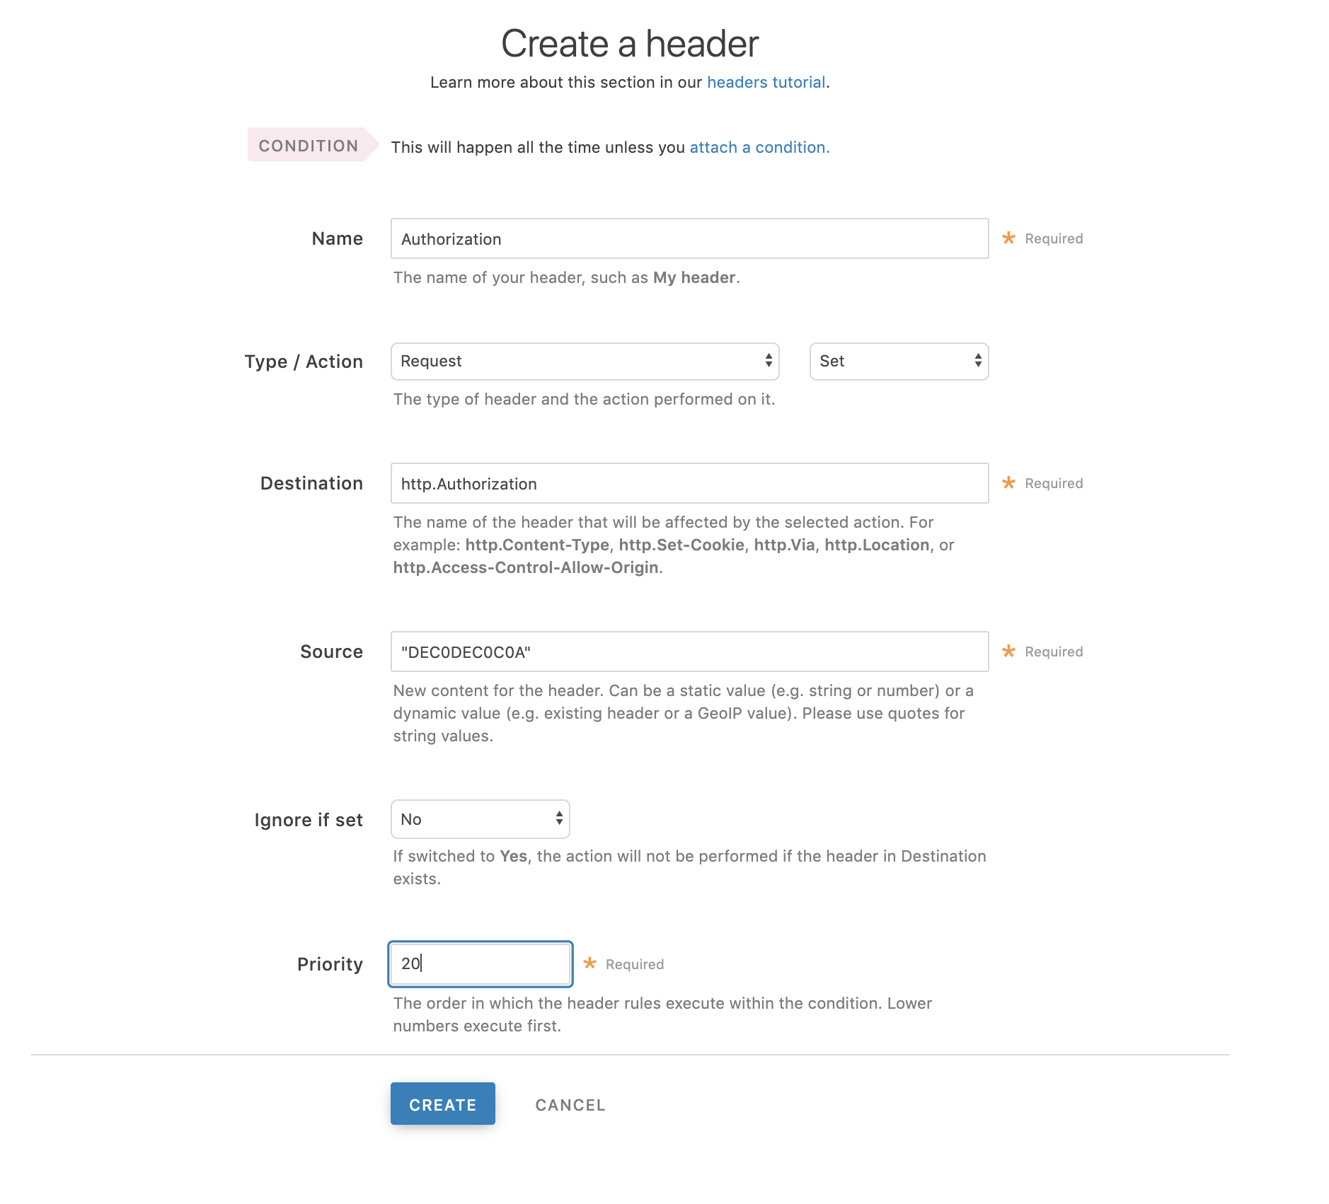This screenshot has height=1204, width=1329.
Task: Click the headers tutorial link
Action: pos(767,82)
